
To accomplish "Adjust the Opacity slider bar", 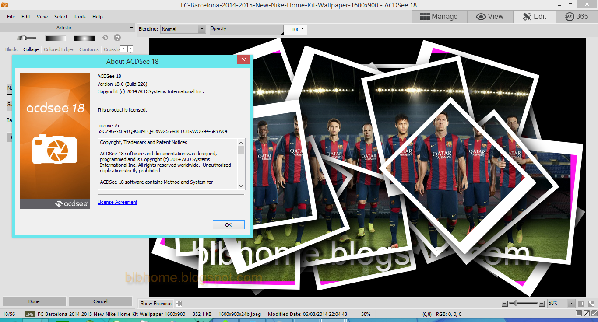I will tap(246, 29).
